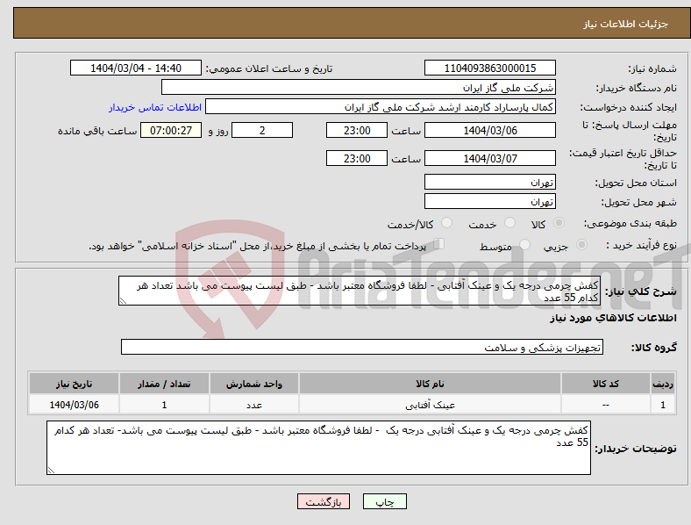Image resolution: width=691 pixels, height=525 pixels.
Task: Click the price validity time 23:00 field
Action: [x=357, y=158]
